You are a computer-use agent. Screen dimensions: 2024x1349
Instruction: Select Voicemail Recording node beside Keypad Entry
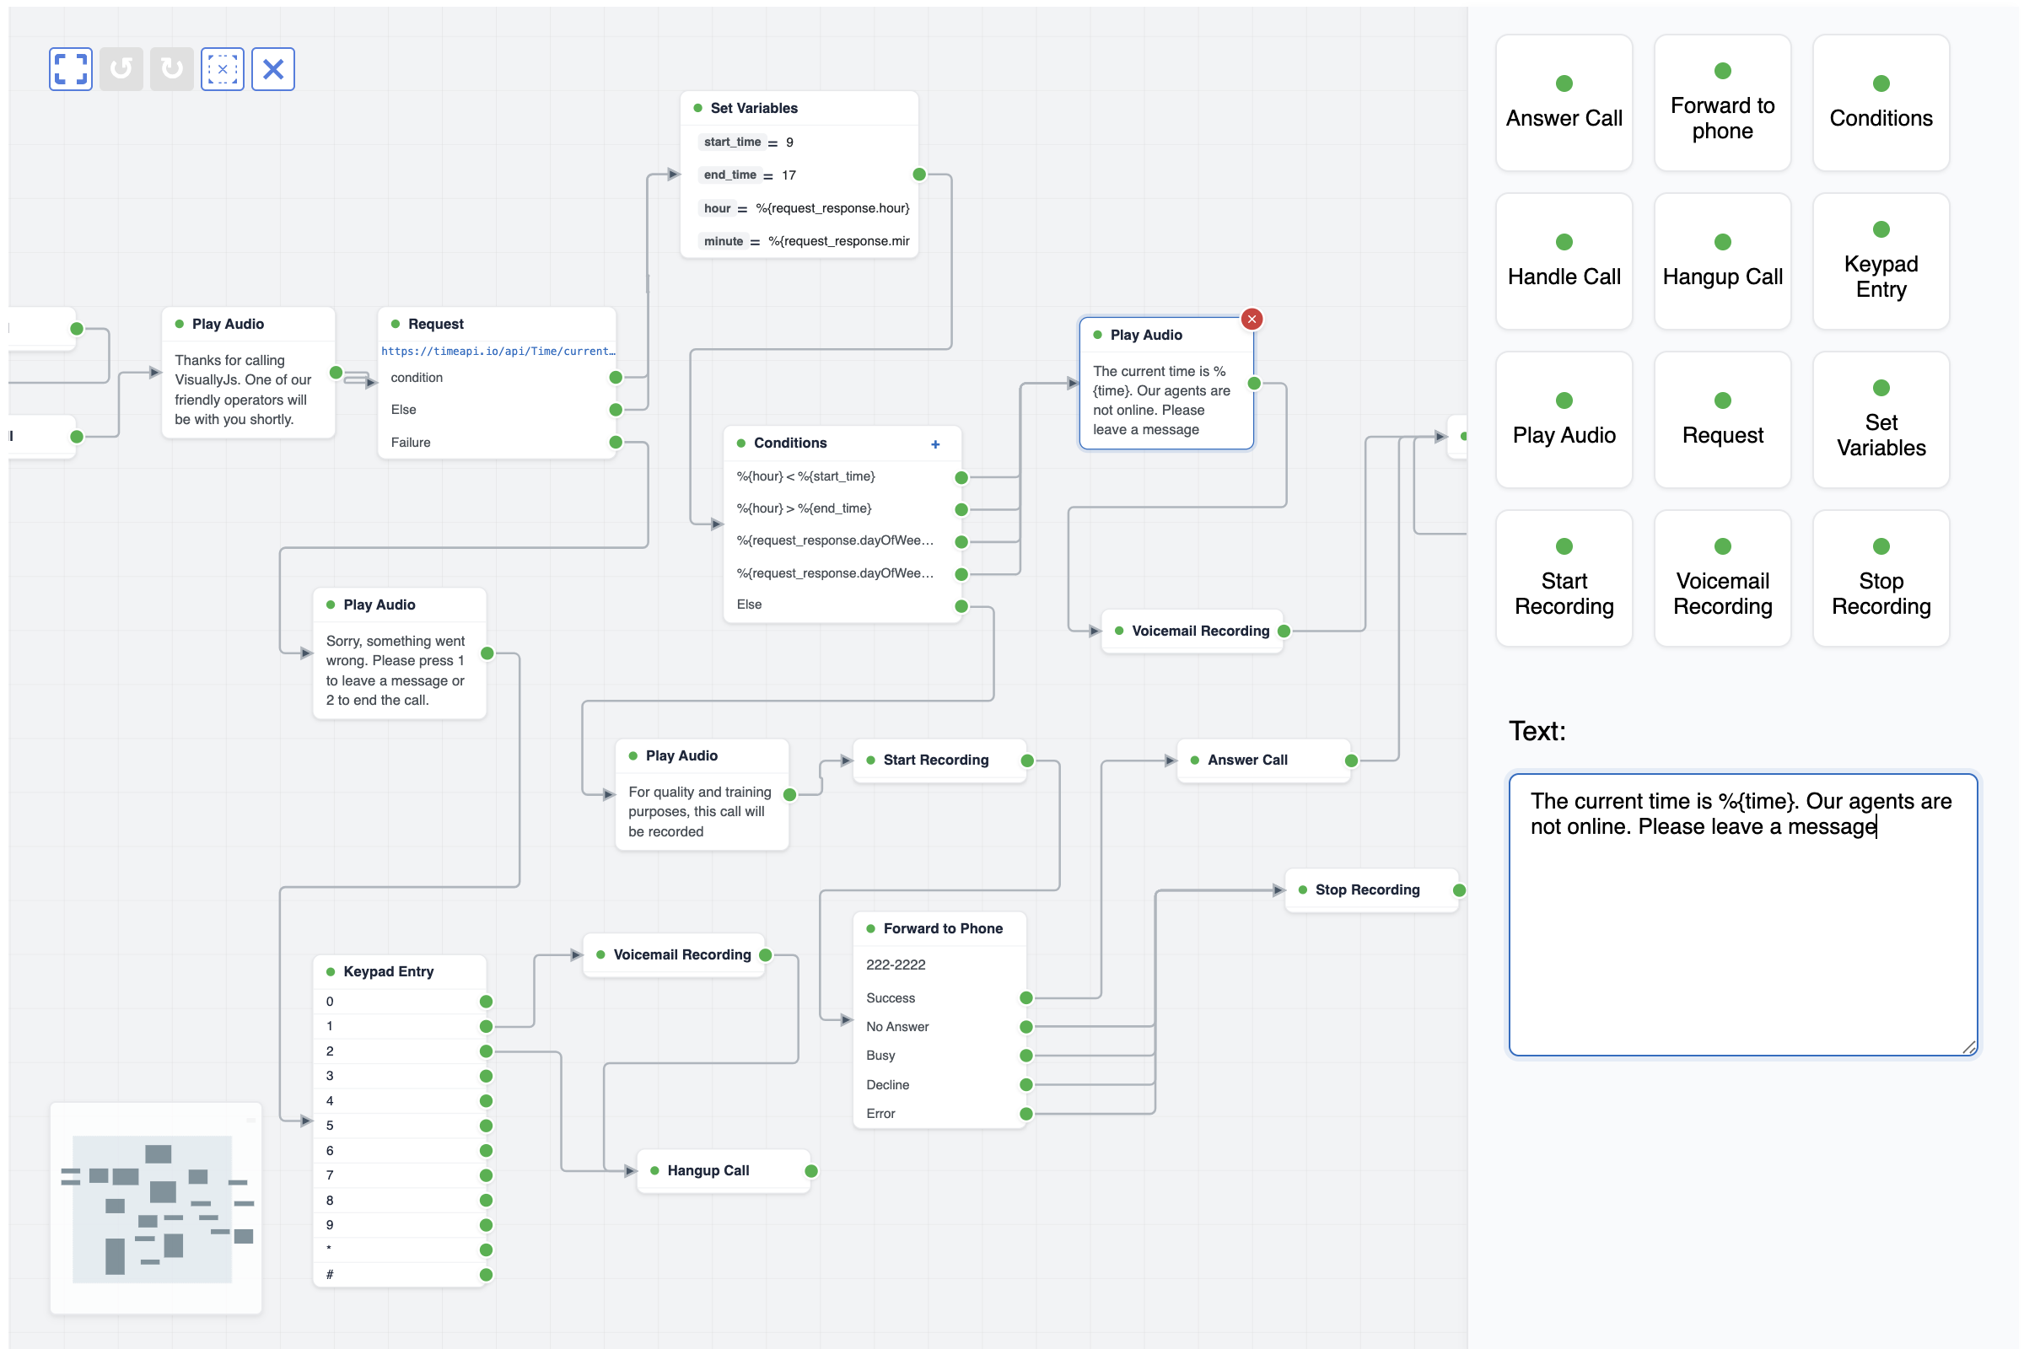point(675,957)
